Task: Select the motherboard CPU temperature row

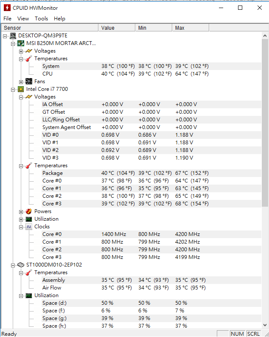Action: click(x=151, y=74)
